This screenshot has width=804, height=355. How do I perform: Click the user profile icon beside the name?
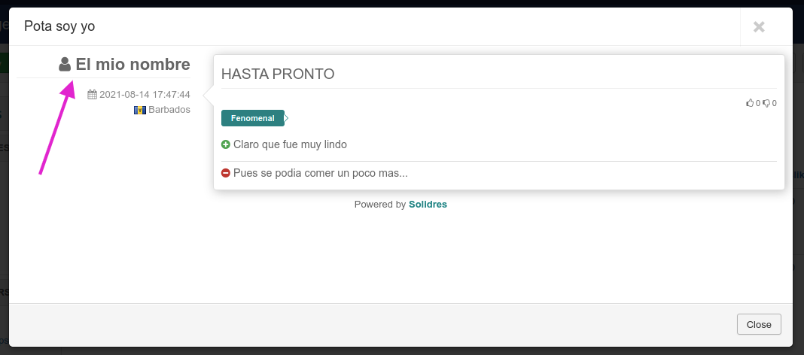[65, 65]
